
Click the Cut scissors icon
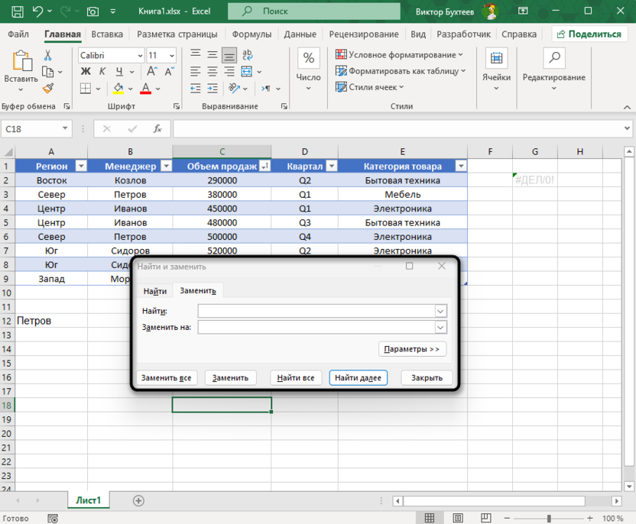click(47, 56)
